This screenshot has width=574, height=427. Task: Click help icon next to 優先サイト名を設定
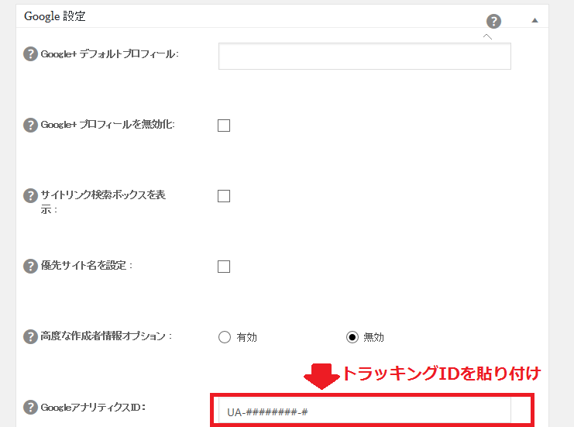click(x=30, y=267)
